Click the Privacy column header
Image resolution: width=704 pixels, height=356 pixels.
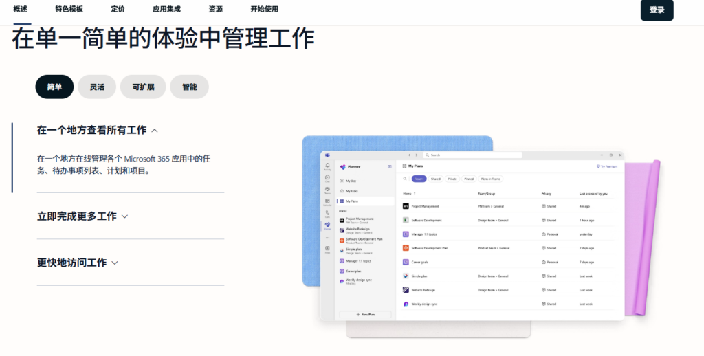[547, 194]
